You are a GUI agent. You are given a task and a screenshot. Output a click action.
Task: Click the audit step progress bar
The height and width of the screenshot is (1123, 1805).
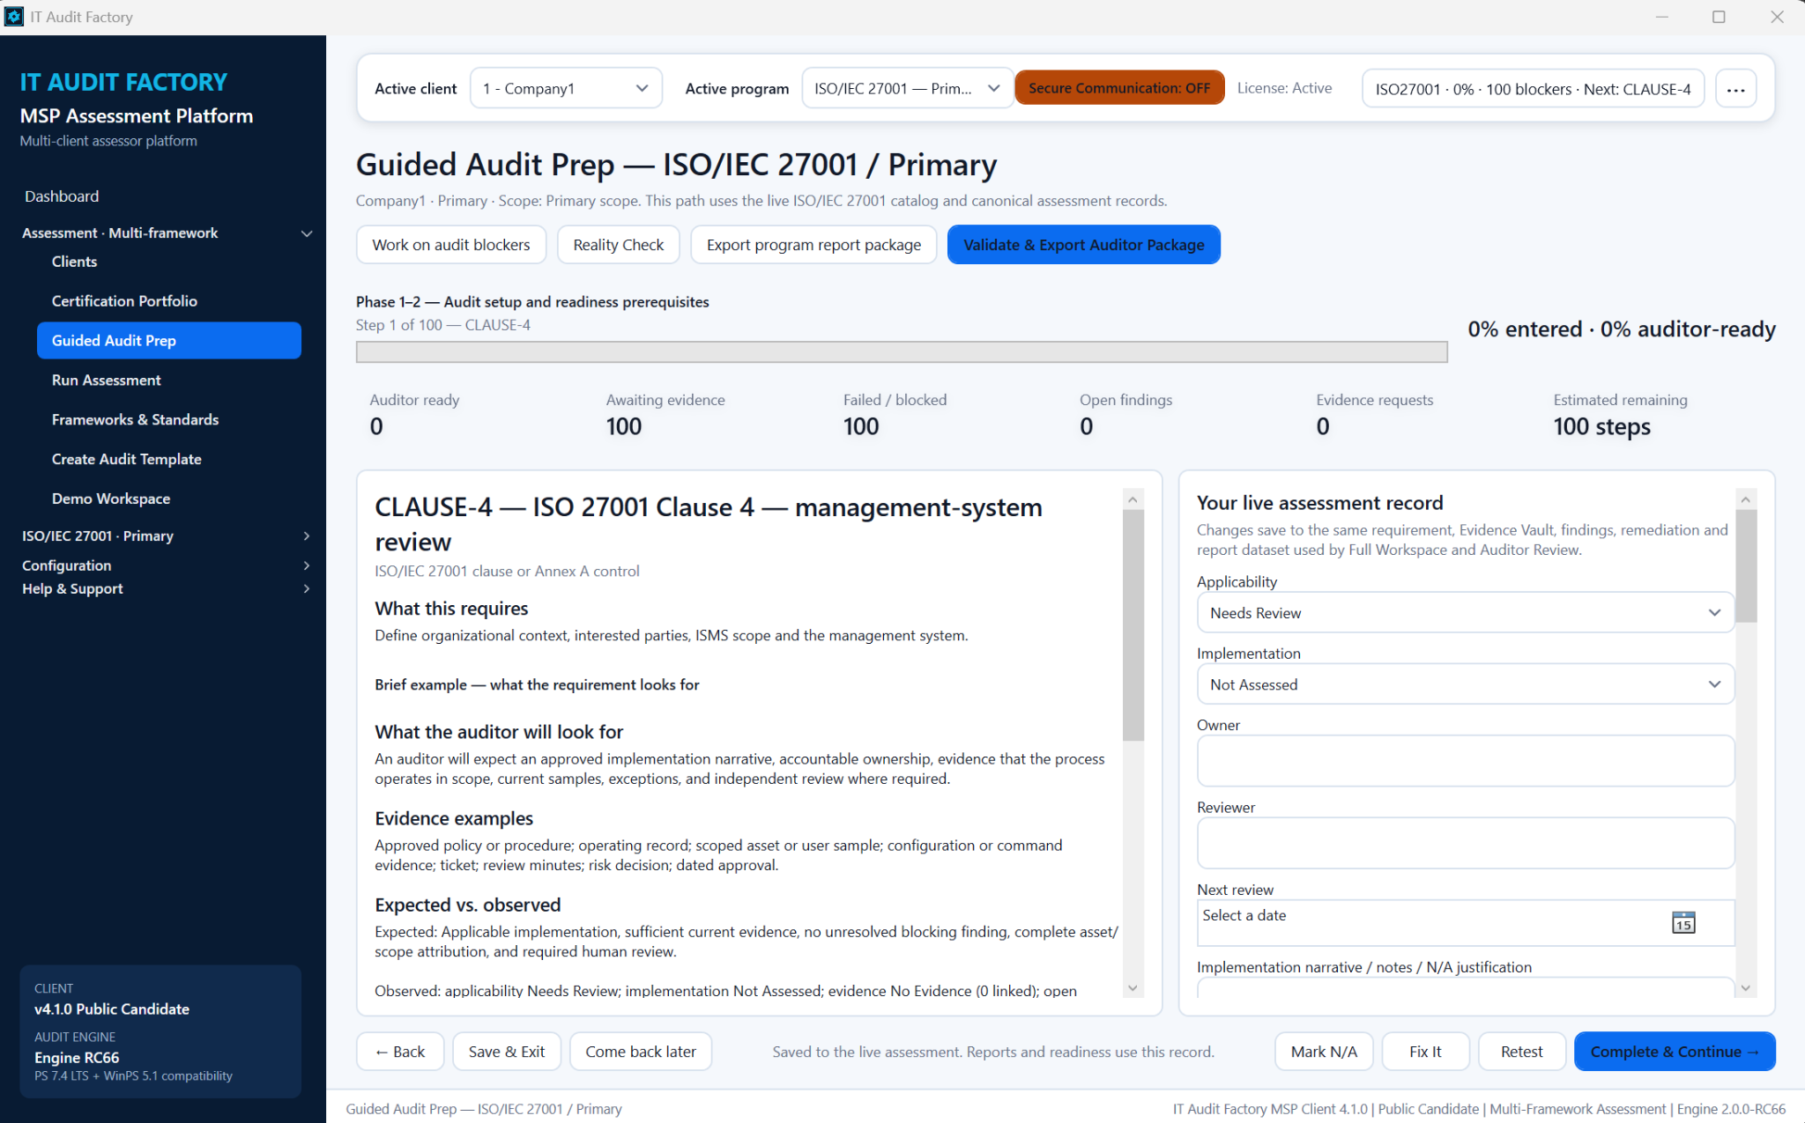[x=902, y=352]
